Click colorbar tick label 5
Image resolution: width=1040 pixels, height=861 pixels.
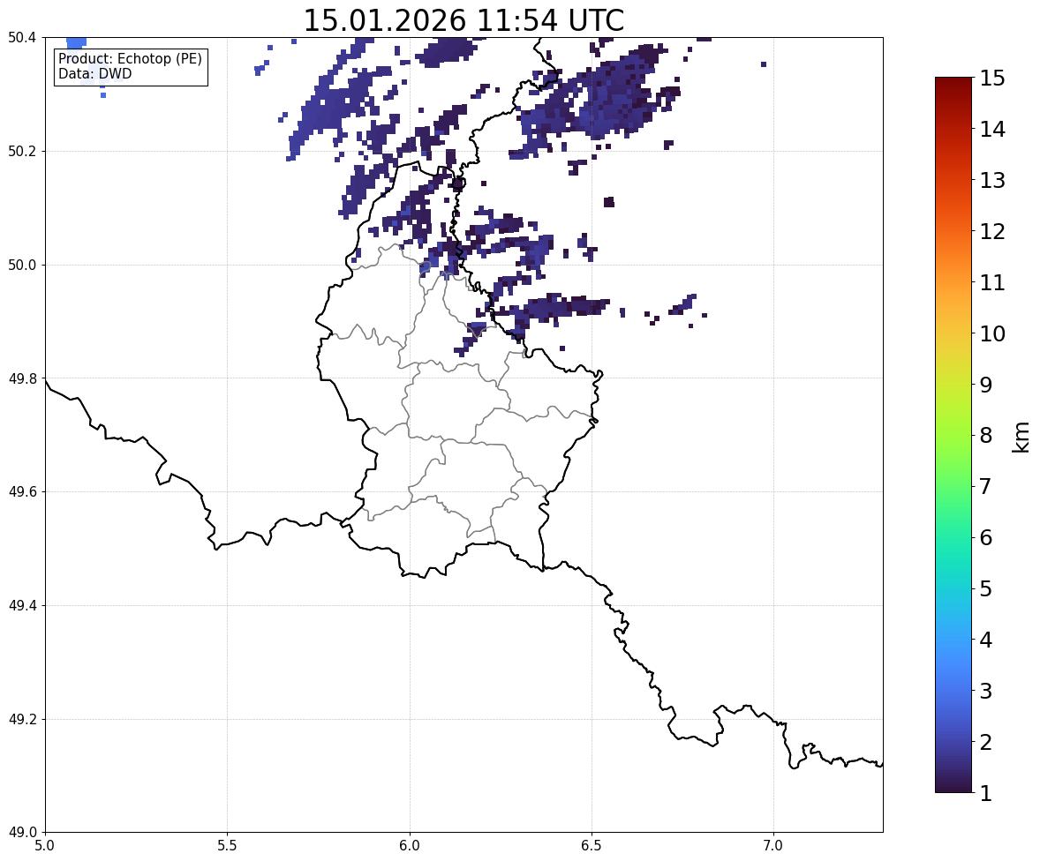click(x=986, y=588)
